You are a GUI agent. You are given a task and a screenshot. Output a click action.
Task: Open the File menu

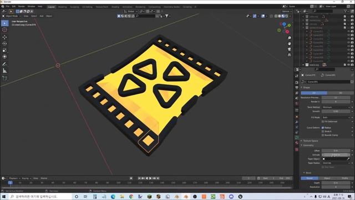point(7,7)
